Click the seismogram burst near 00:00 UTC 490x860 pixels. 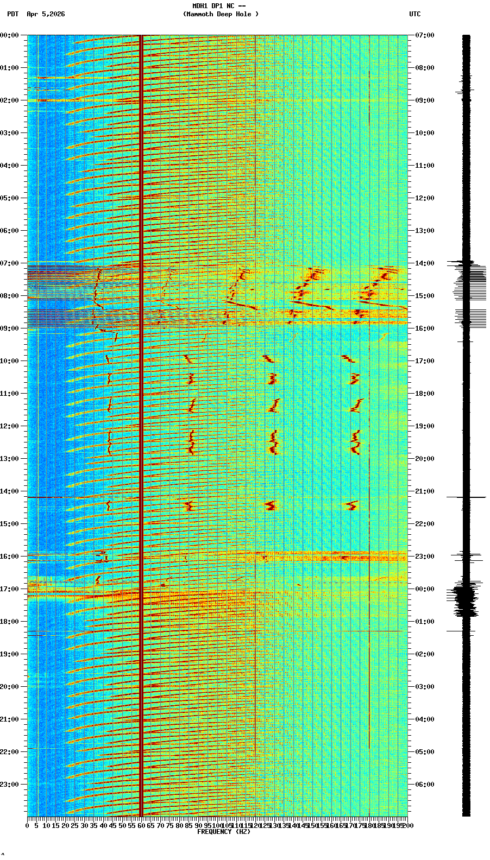tap(465, 600)
